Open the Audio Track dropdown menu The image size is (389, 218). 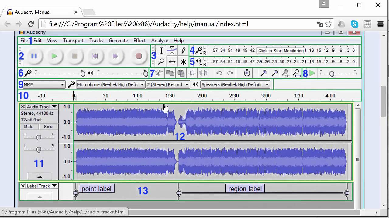pyautogui.click(x=42, y=107)
